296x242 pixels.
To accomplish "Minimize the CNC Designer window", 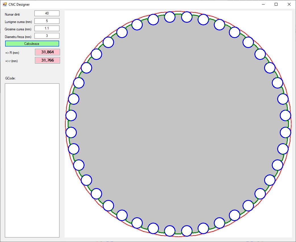I will 263,4.
